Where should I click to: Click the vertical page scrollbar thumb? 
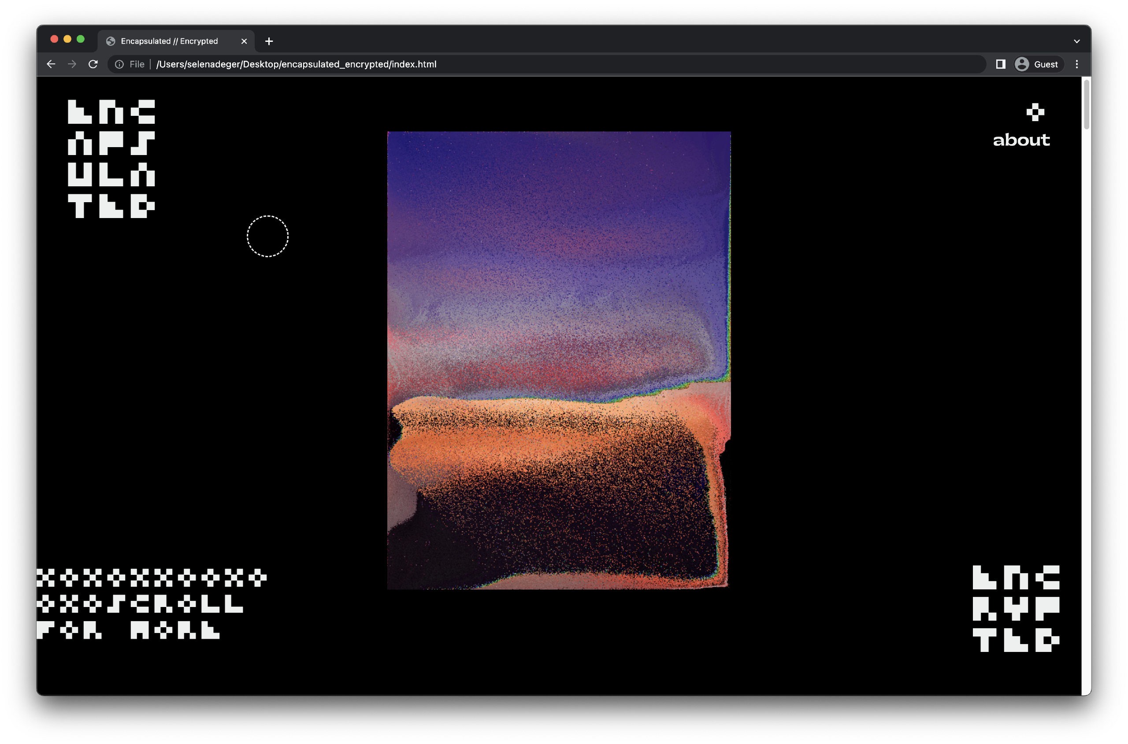[x=1086, y=104]
